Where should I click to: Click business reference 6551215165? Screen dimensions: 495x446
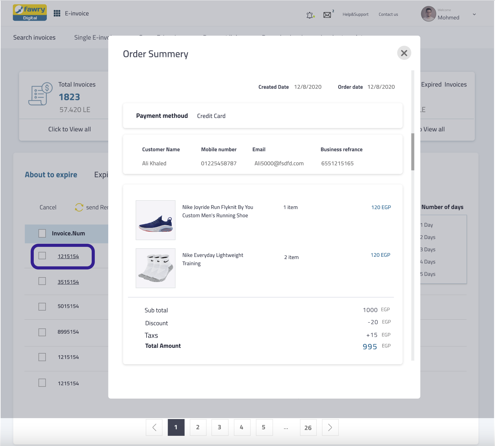(x=337, y=163)
